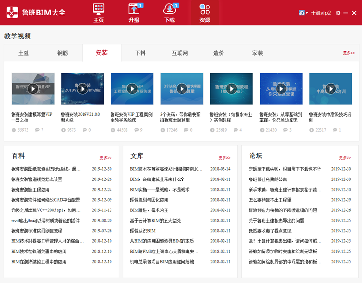Click the comment icon beside 4
The image size is (362, 283).
point(236,130)
